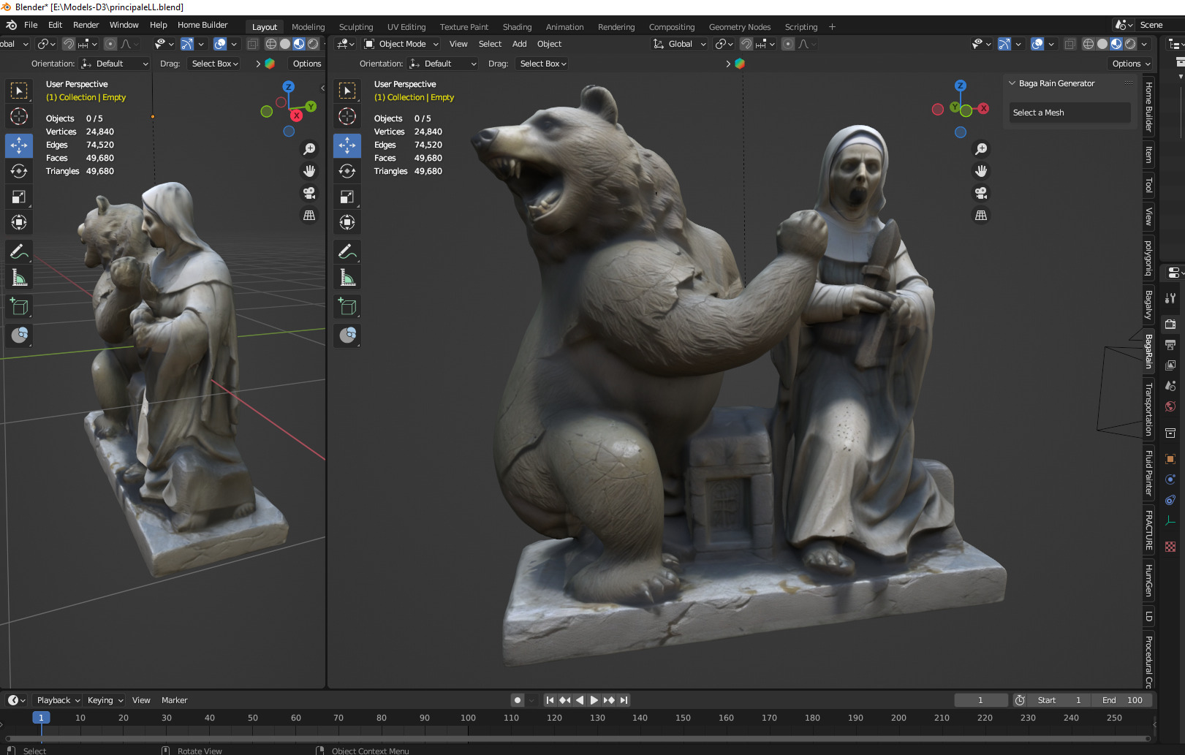Toggle camera view in left viewport

click(309, 193)
